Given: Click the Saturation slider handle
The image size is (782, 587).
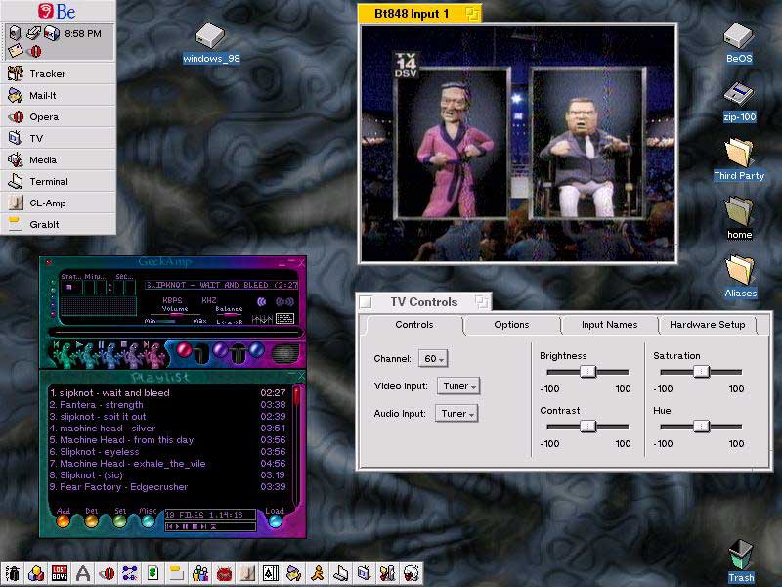Looking at the screenshot, I should (x=701, y=372).
